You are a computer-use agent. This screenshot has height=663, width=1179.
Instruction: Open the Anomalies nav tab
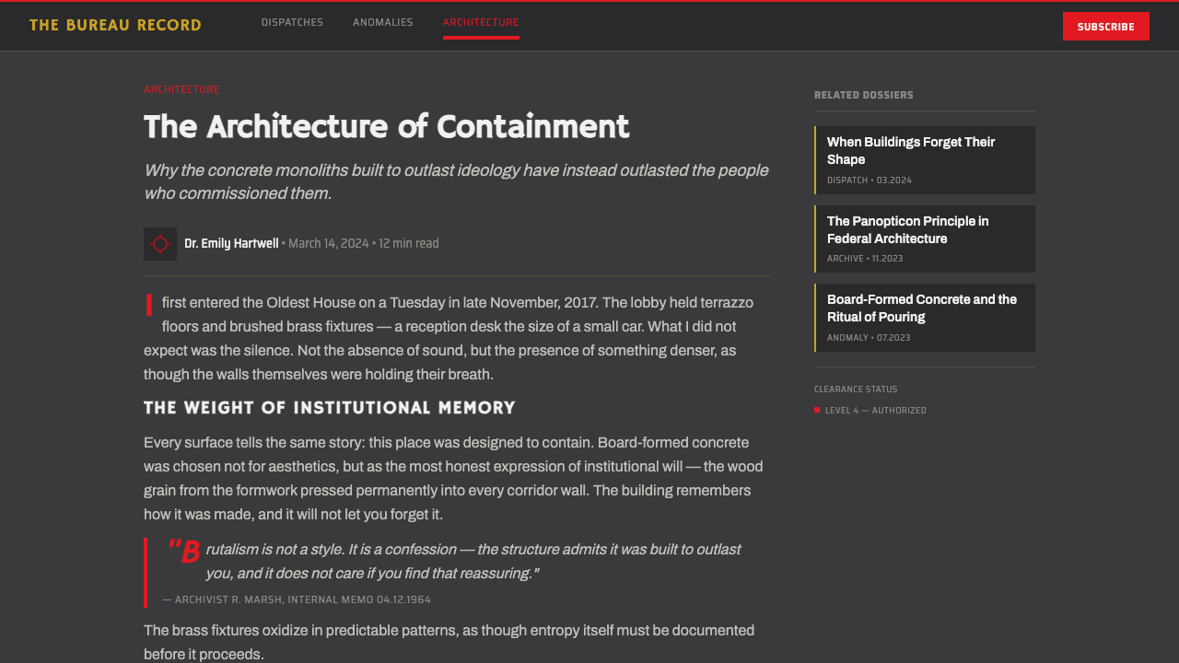click(x=383, y=22)
